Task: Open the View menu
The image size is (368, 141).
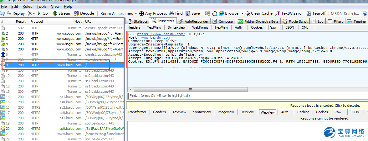Action: point(55,7)
